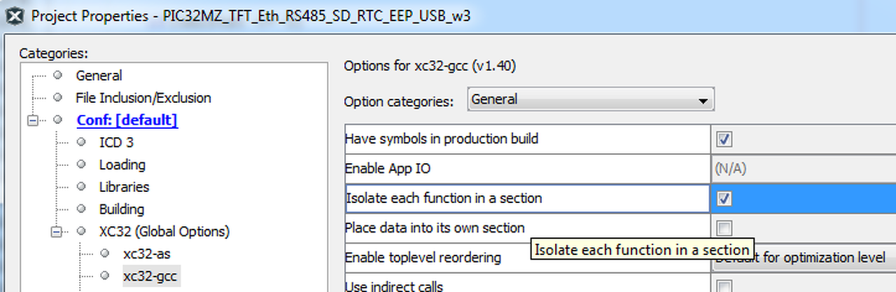Open the Option categories General dropdown
The width and height of the screenshot is (896, 292).
point(591,100)
